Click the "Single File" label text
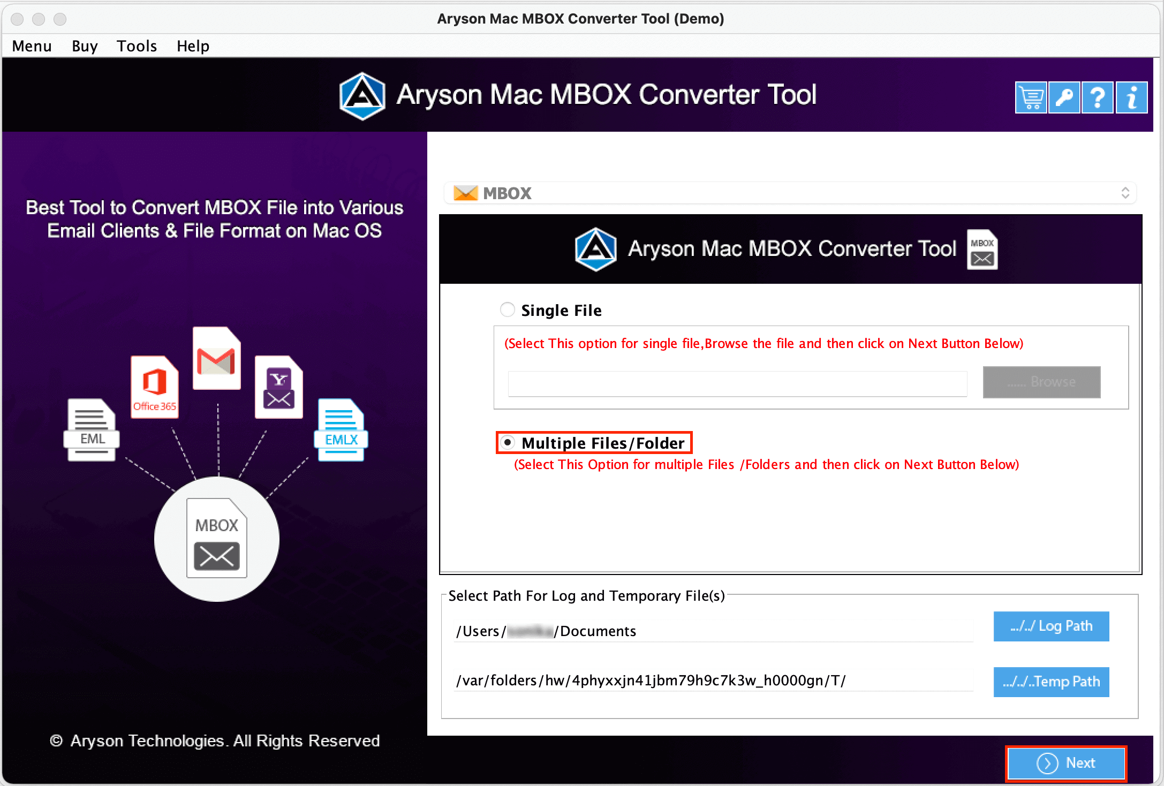 (x=561, y=311)
